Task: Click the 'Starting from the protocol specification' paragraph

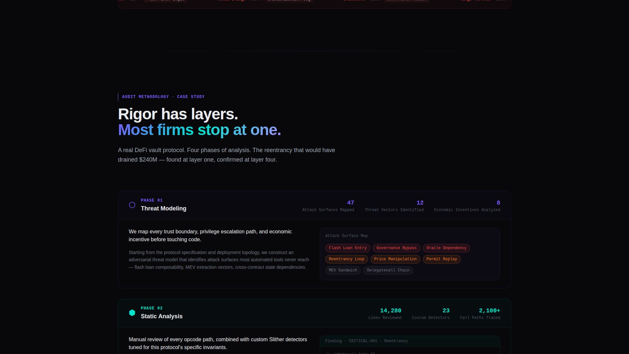Action: click(x=219, y=260)
